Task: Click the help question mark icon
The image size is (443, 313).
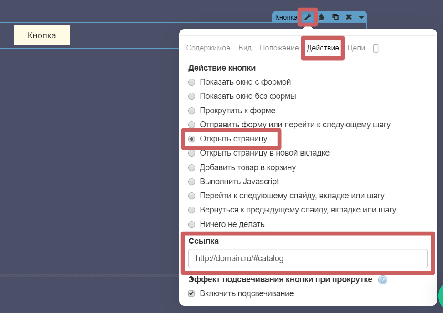Action: click(x=383, y=280)
